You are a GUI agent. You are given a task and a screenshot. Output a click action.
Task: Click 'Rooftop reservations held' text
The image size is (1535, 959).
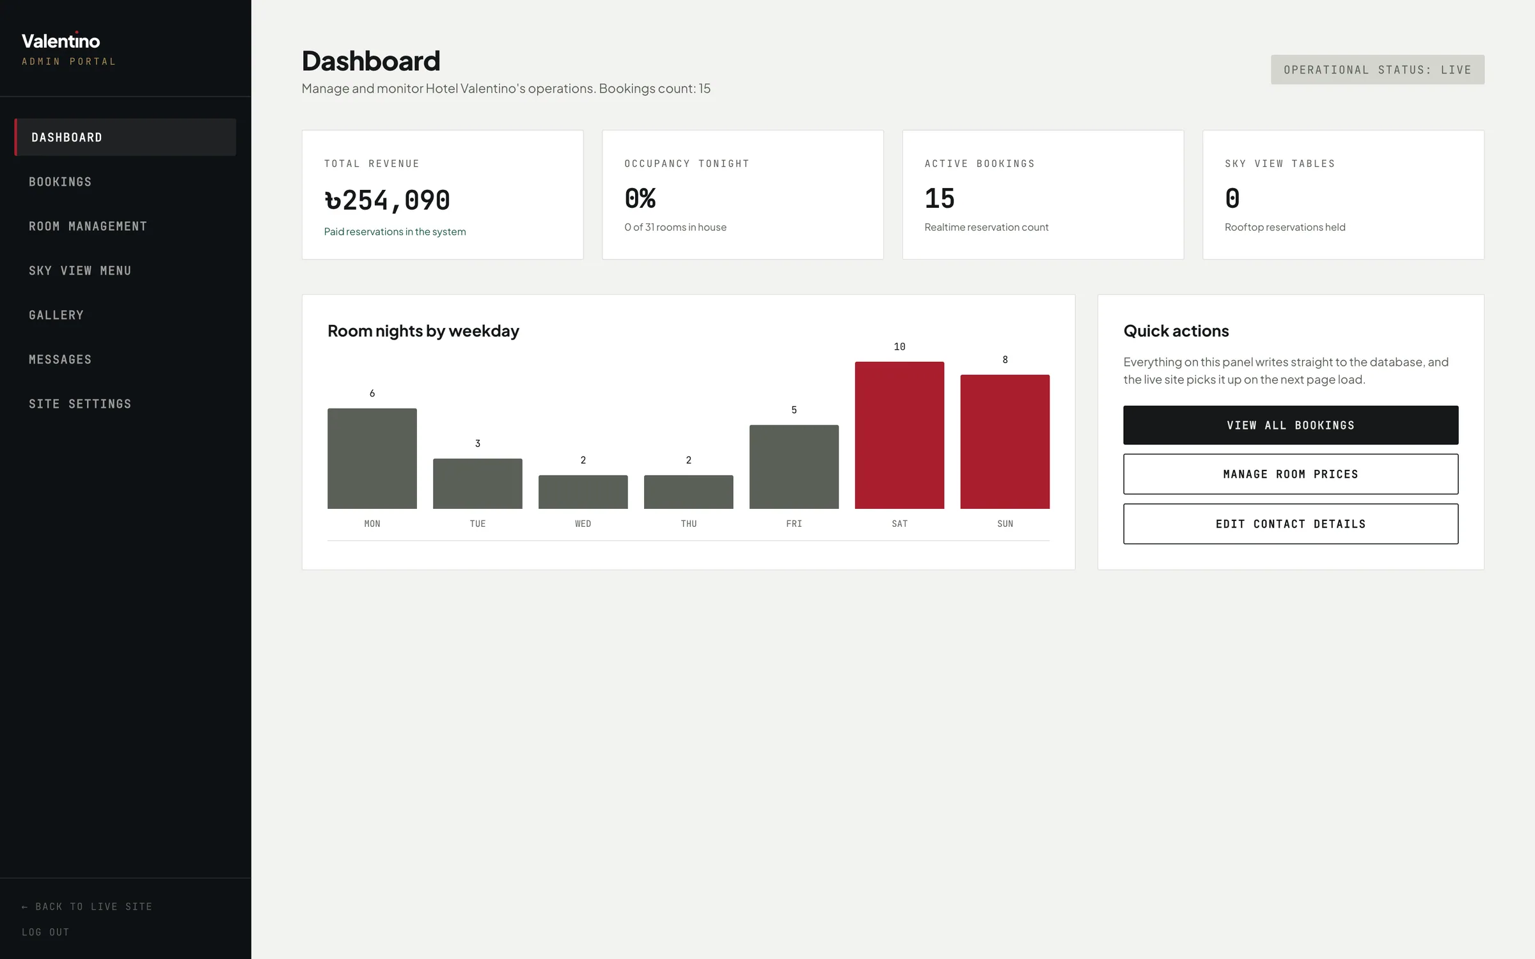pos(1285,227)
